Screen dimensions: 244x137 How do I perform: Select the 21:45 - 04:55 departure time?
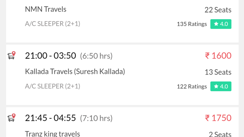50,118
